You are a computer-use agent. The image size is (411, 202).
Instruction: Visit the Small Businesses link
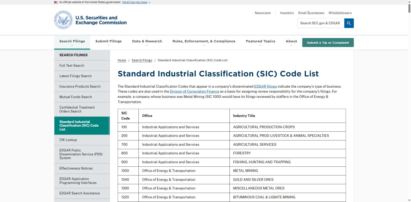click(311, 13)
